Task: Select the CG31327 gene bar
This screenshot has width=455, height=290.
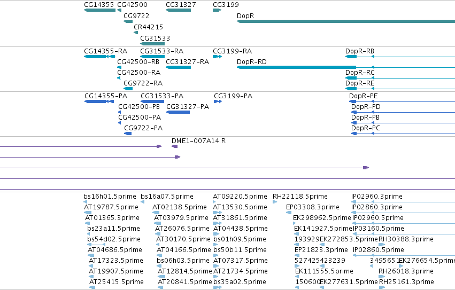Action: [x=178, y=10]
